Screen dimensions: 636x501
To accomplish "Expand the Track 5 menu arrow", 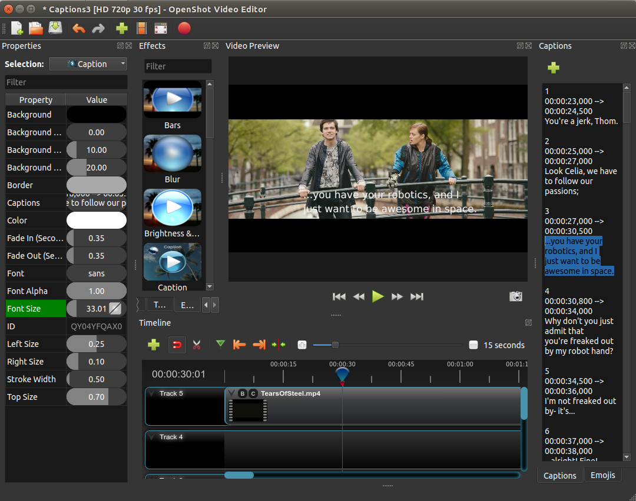I will coord(152,393).
